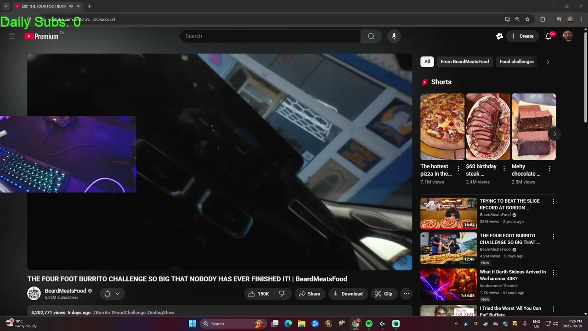
Task: Open Spotify from the taskbar
Action: tap(369, 324)
